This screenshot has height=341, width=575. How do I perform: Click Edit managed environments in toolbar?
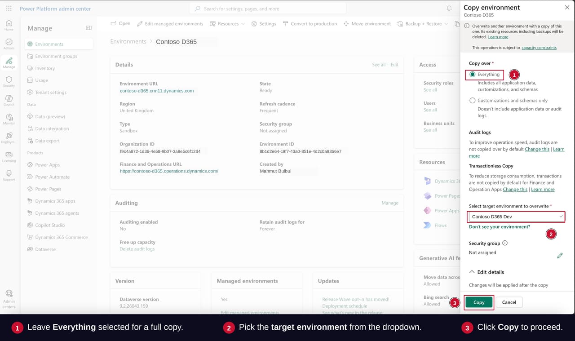pyautogui.click(x=170, y=24)
